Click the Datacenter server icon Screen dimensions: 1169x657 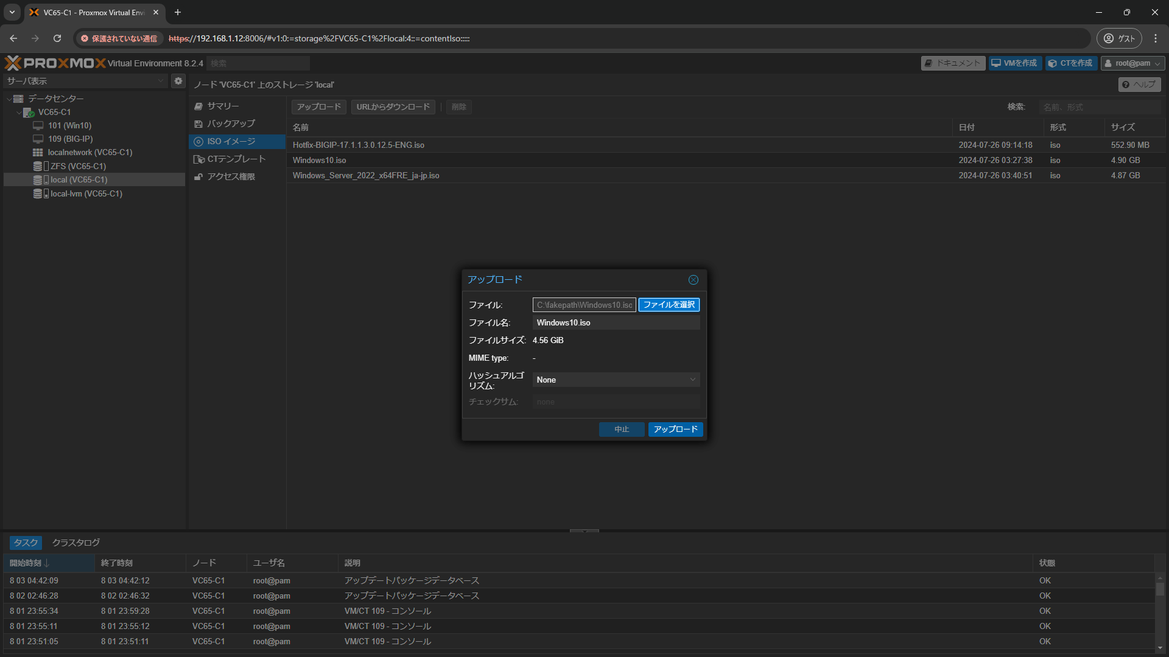18,99
